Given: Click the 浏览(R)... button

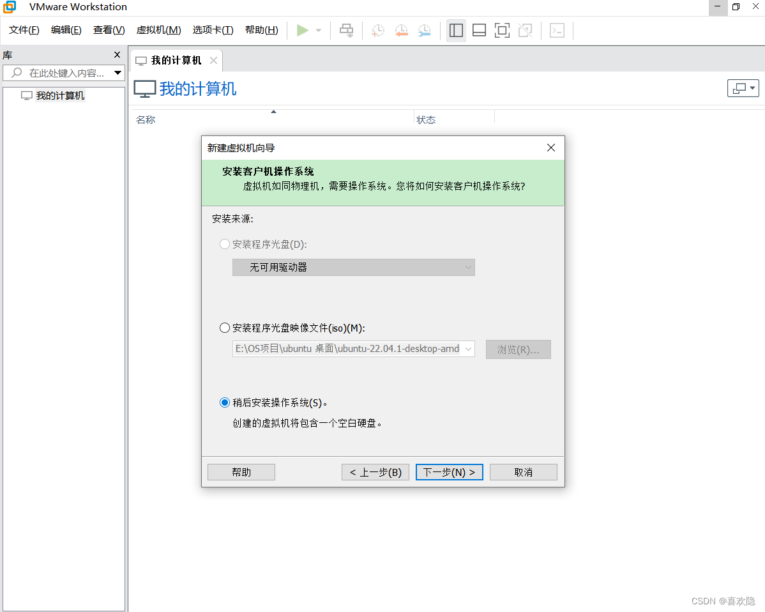Looking at the screenshot, I should tap(518, 349).
